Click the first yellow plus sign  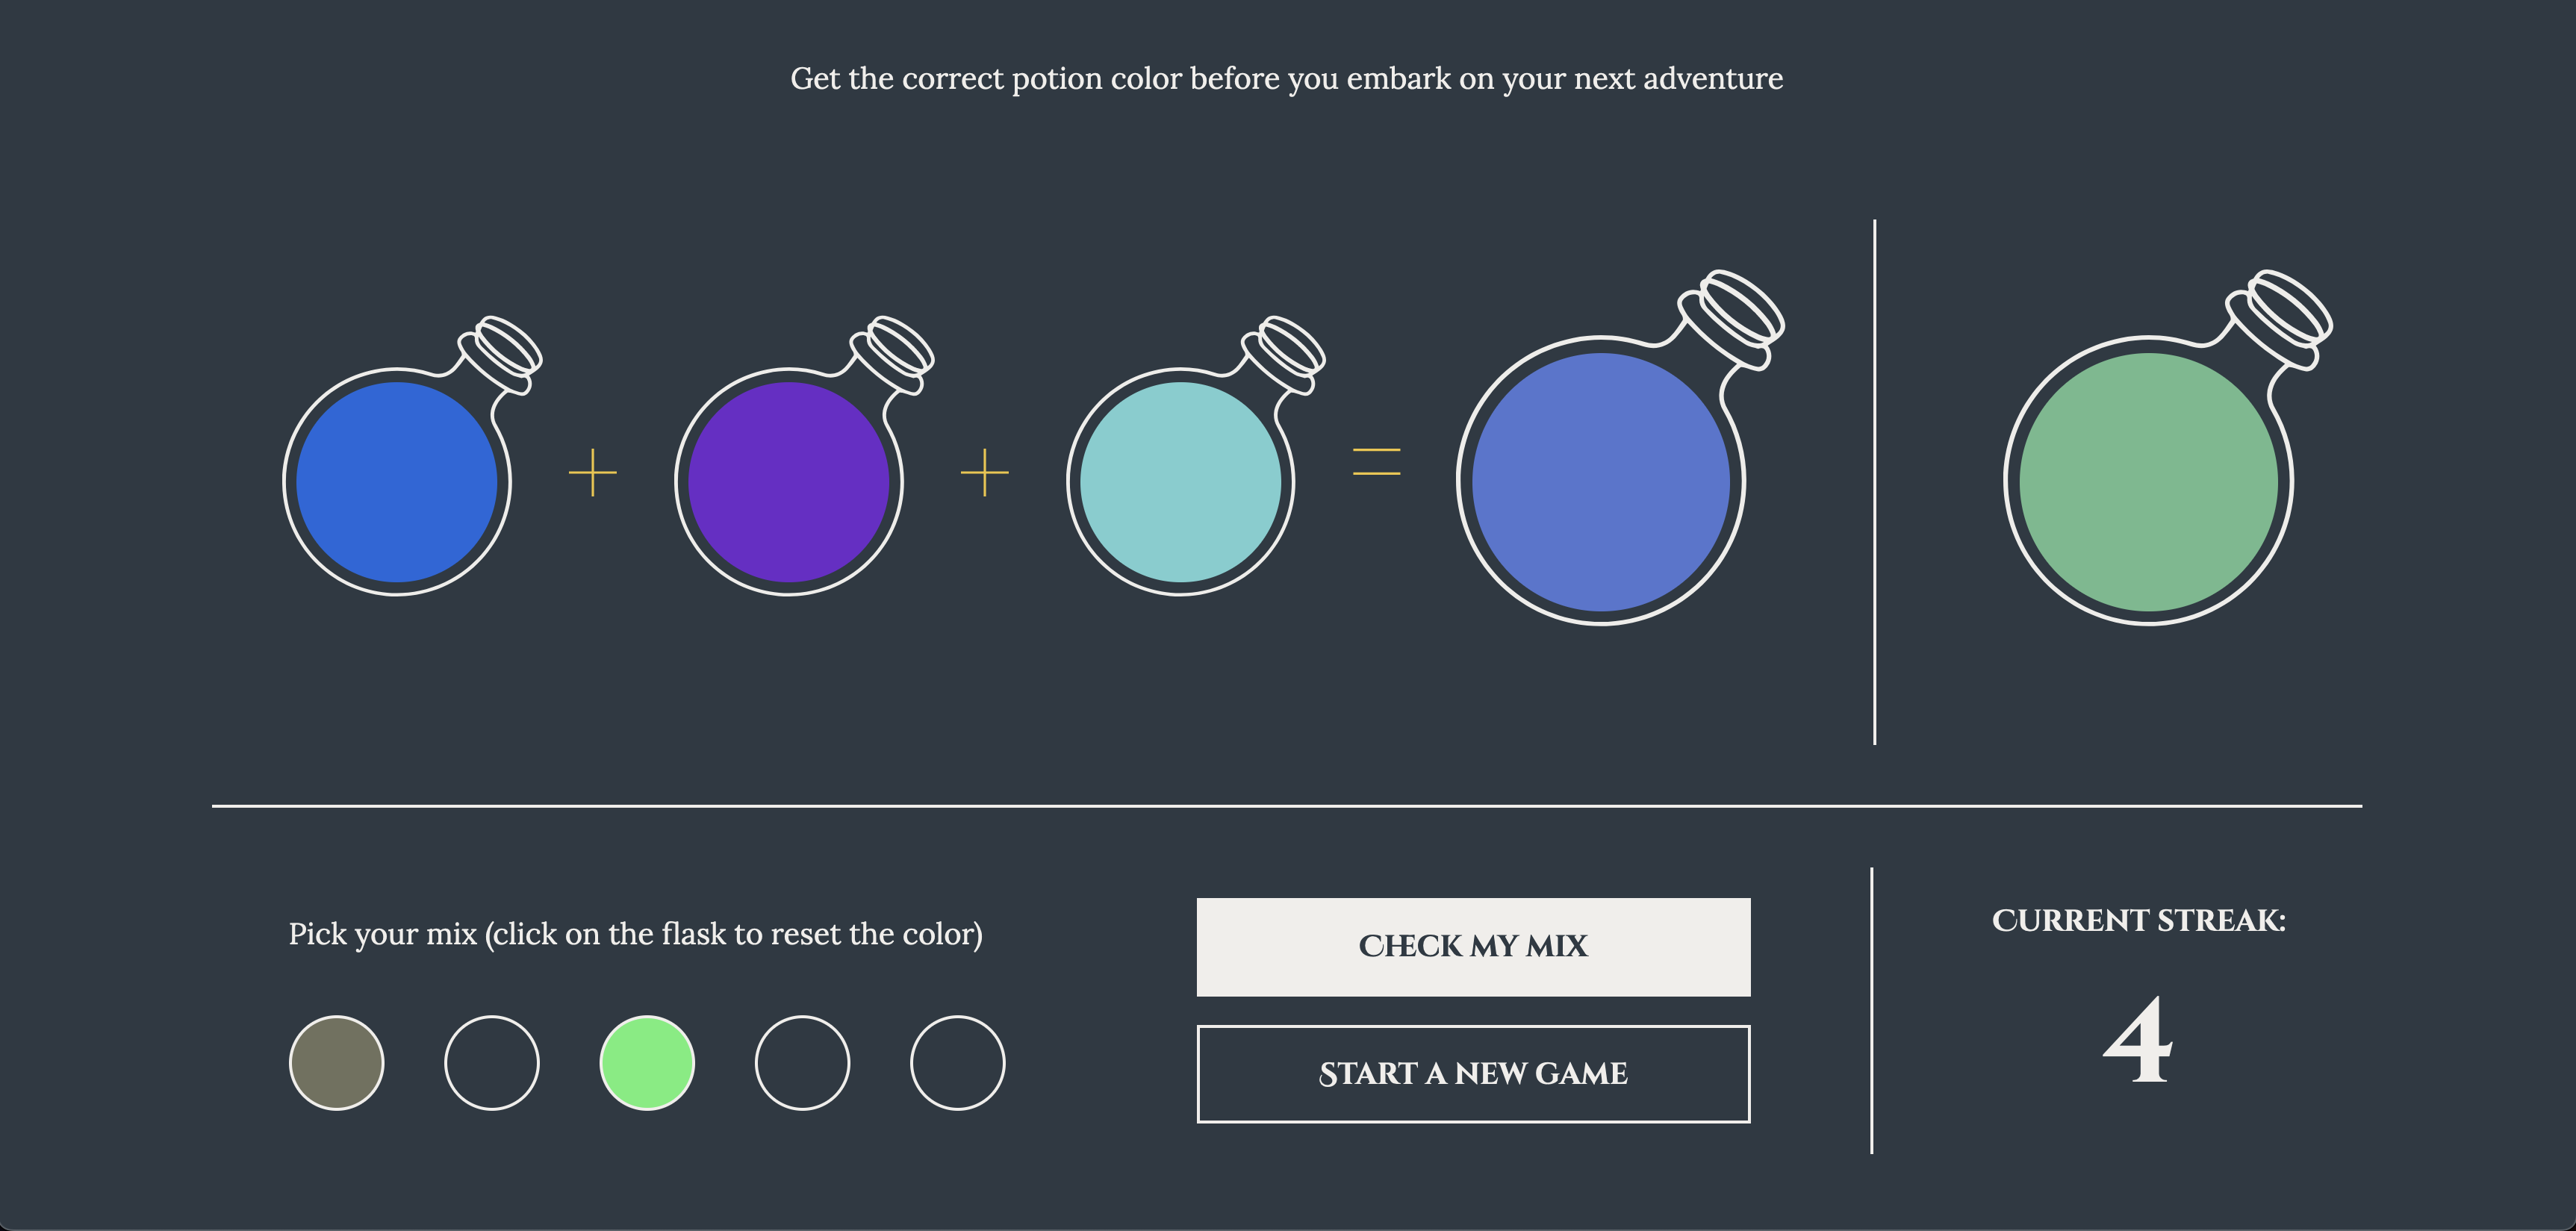point(593,472)
